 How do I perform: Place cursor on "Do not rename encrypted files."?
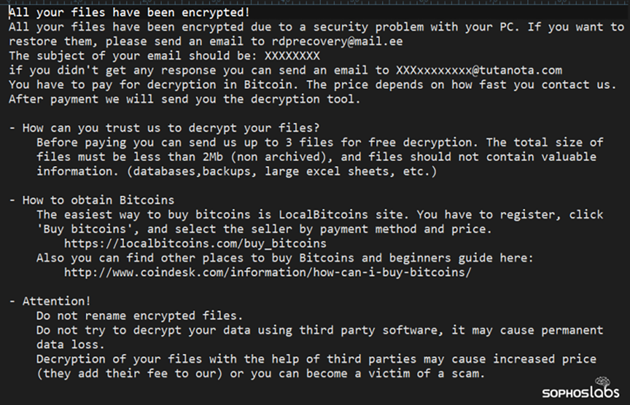tap(140, 316)
